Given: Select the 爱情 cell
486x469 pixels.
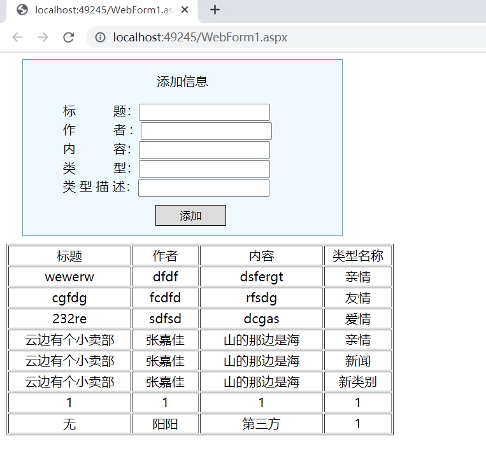Looking at the screenshot, I should point(358,319).
